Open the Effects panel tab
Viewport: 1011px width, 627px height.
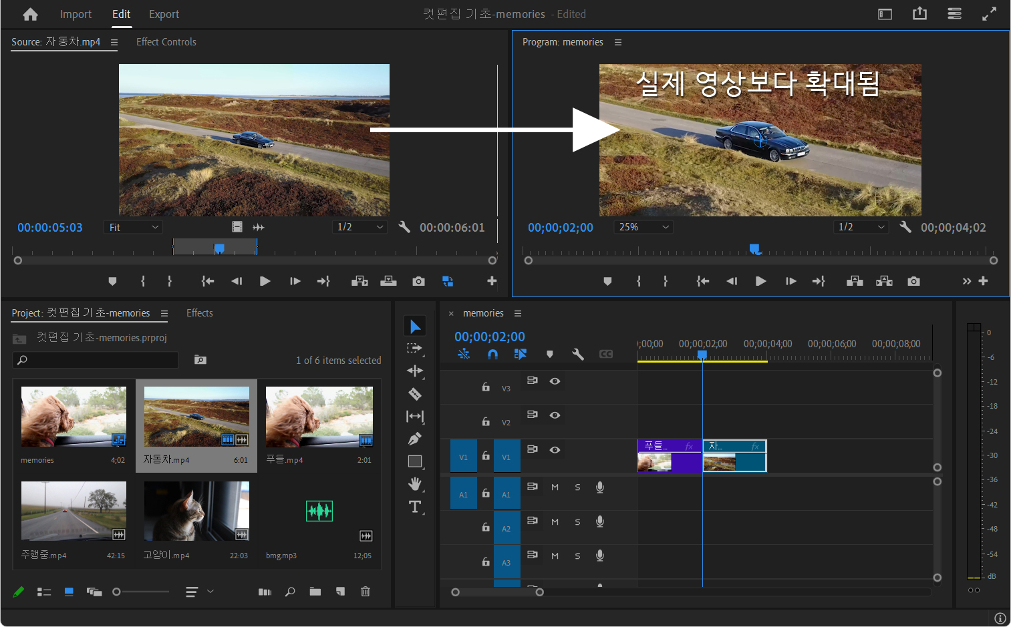[199, 313]
